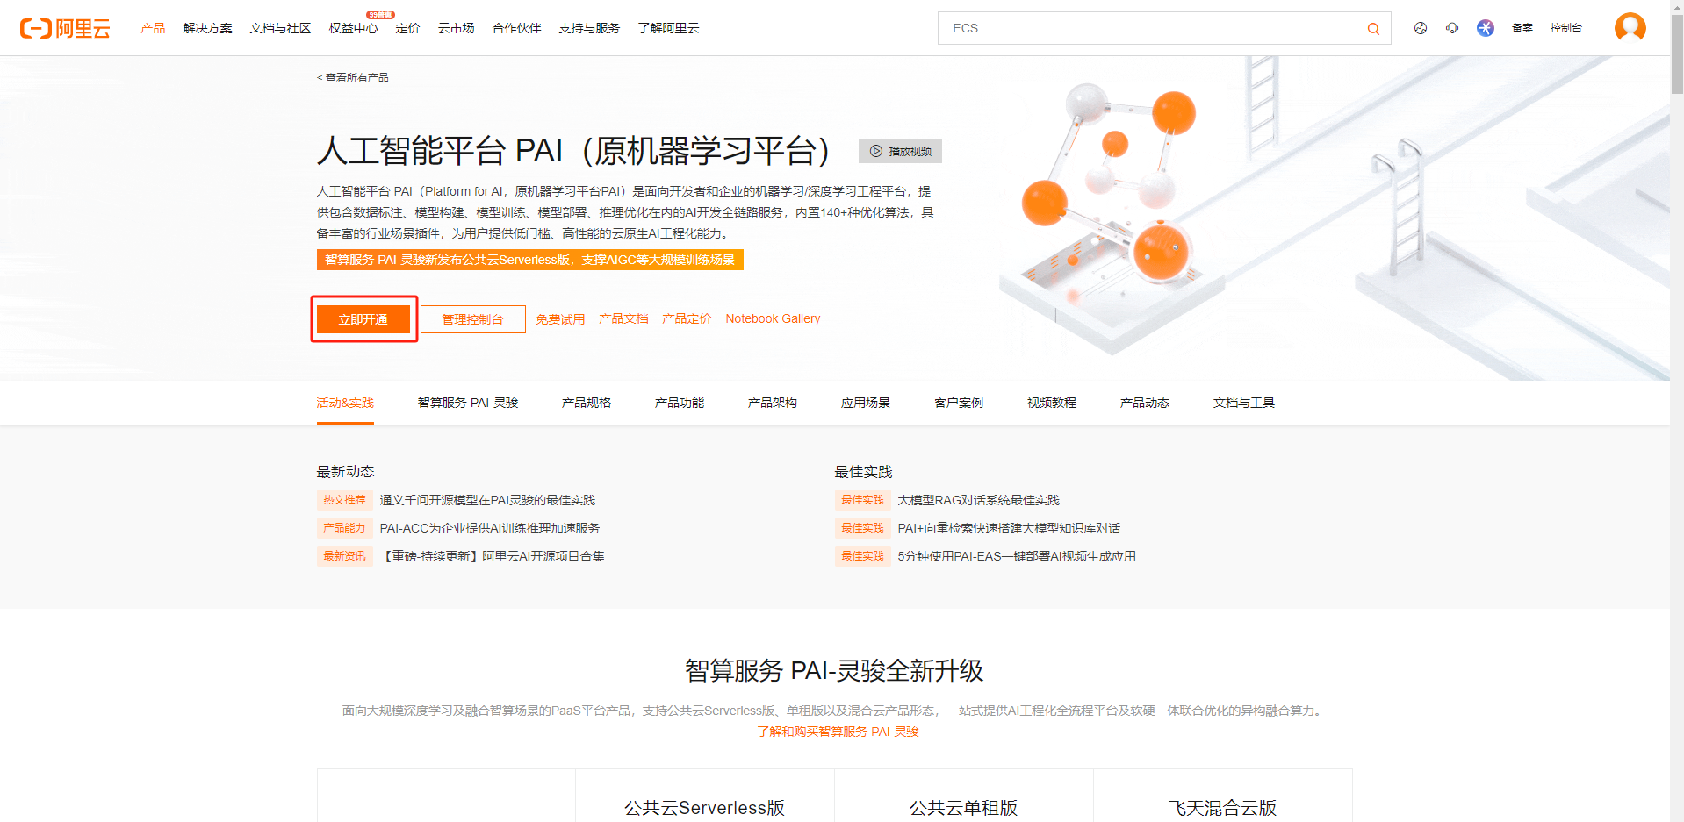This screenshot has width=1684, height=822.
Task: Go to 权益中心 in the header
Action: [353, 28]
